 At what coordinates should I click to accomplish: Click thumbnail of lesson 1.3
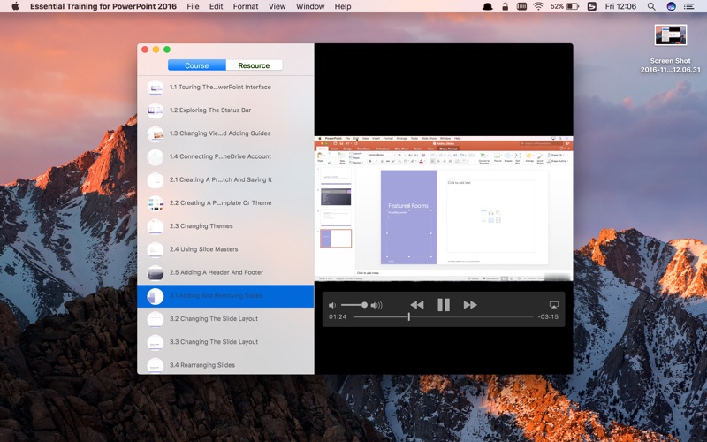pos(156,134)
